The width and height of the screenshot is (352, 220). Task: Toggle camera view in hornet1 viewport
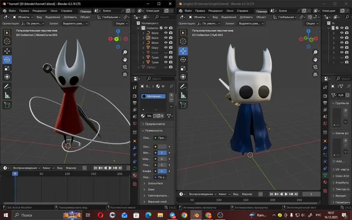125,67
